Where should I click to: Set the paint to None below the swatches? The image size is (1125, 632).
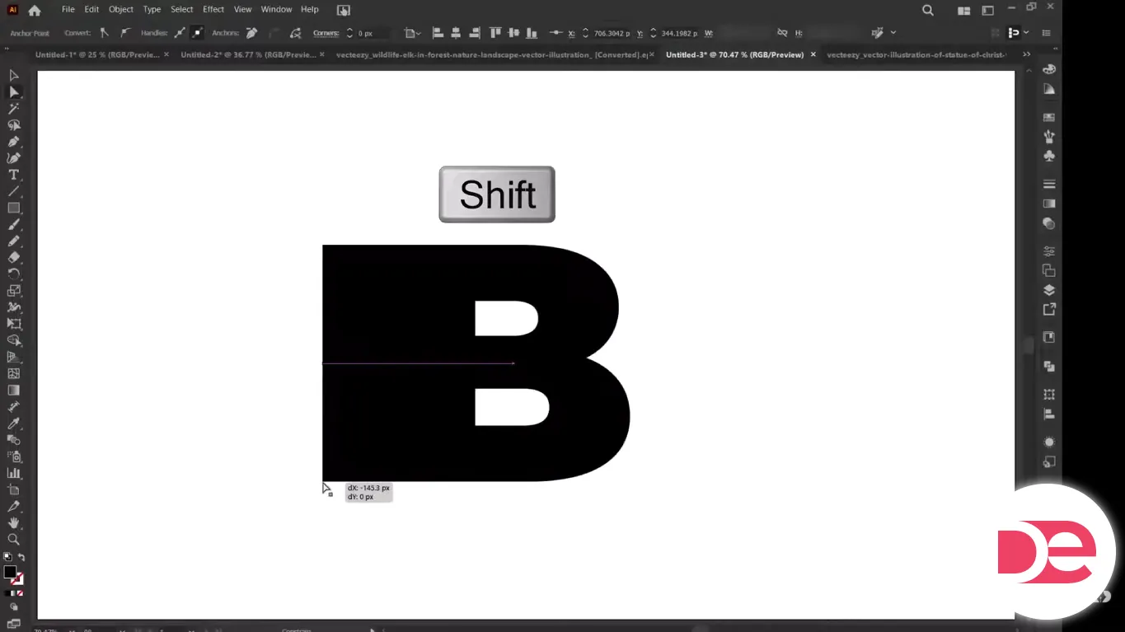coord(20,593)
